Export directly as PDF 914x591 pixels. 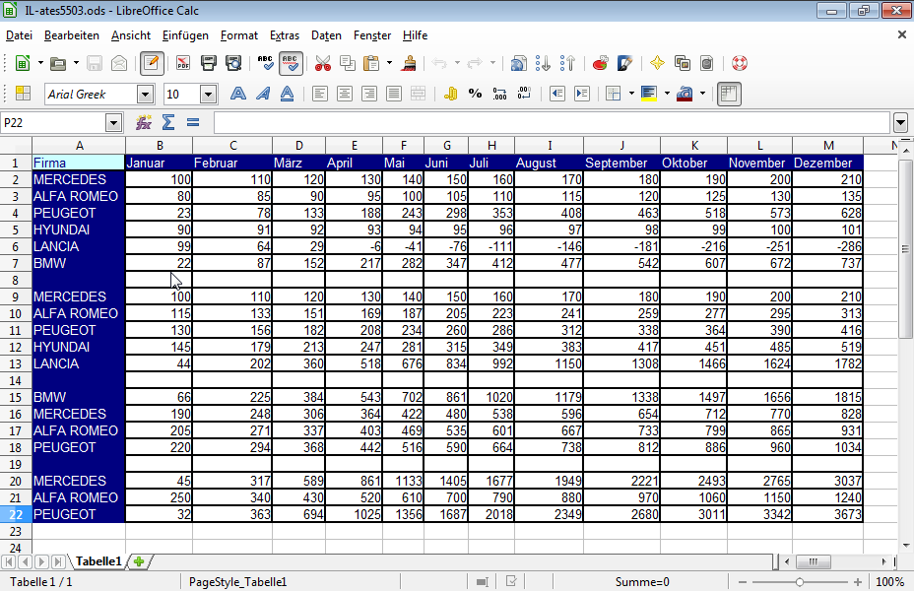click(183, 63)
